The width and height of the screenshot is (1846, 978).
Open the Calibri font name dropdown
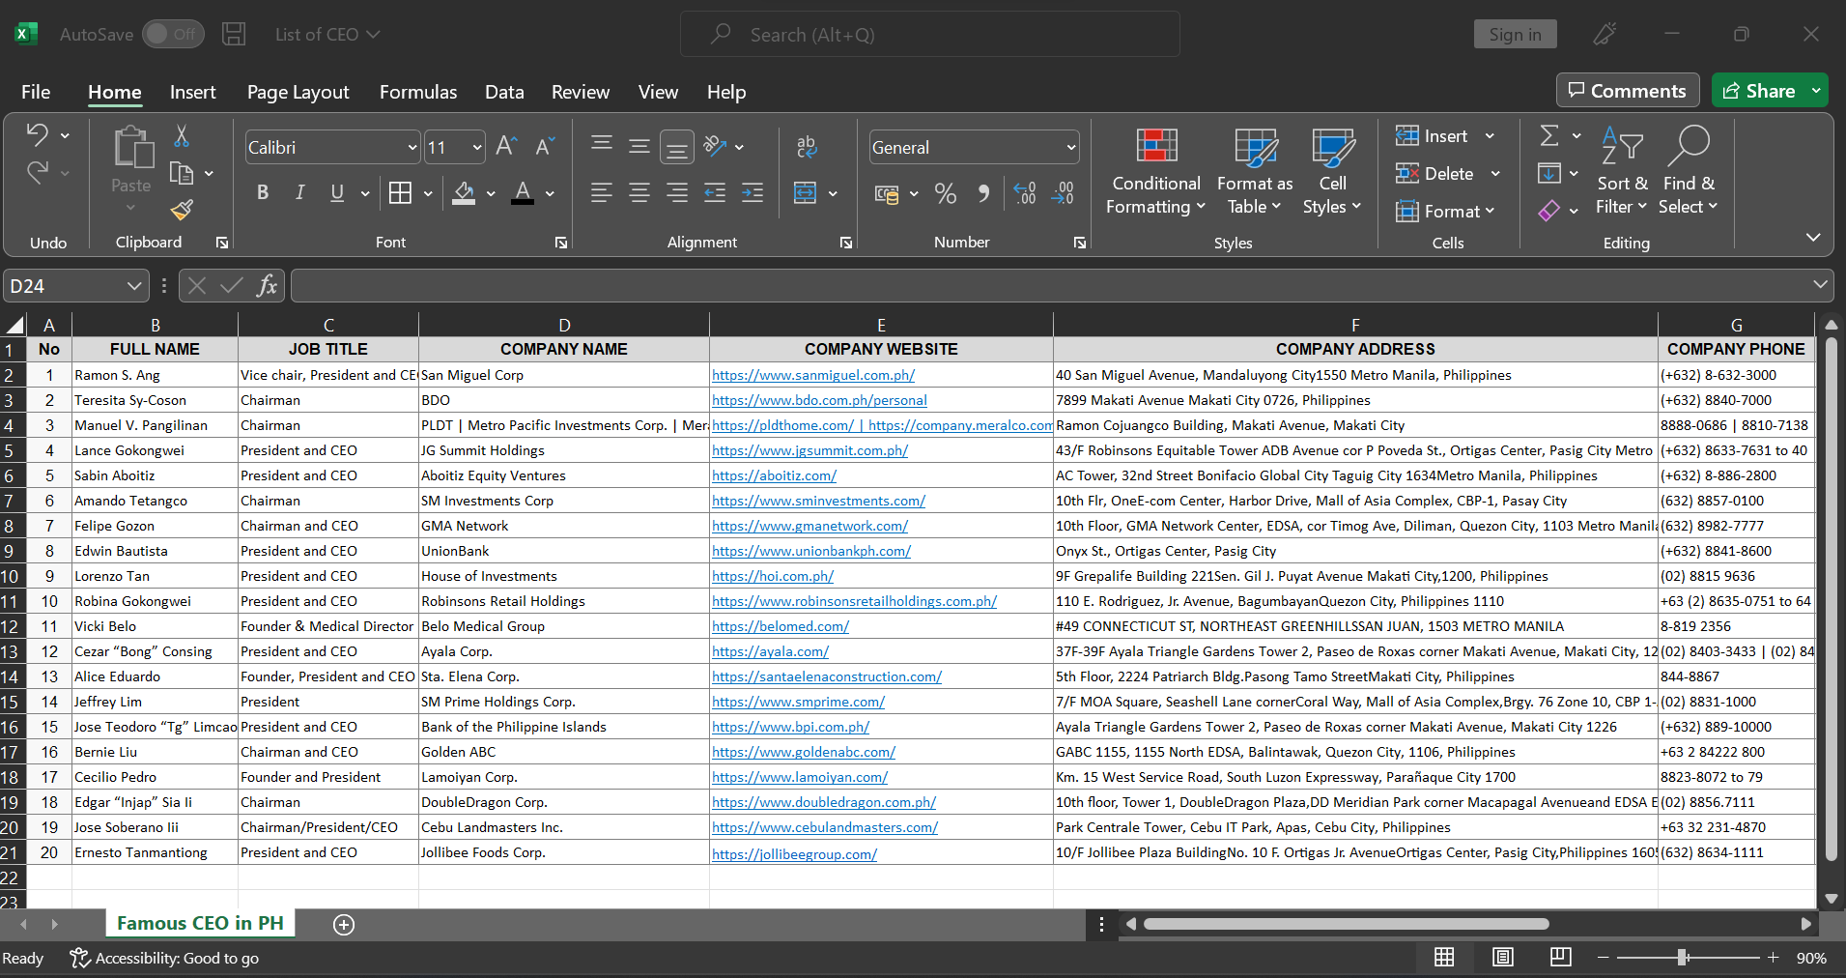(x=412, y=148)
